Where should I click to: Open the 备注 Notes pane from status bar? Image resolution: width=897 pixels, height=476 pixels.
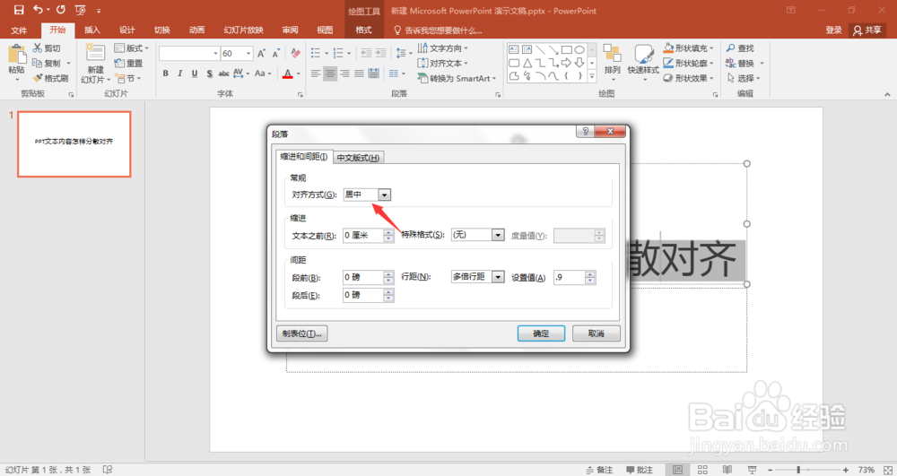pyautogui.click(x=599, y=470)
